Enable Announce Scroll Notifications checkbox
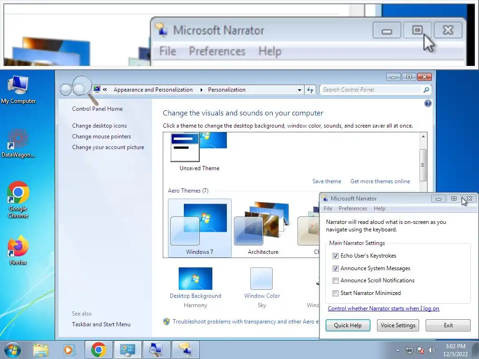This screenshot has width=479, height=359. click(x=335, y=280)
